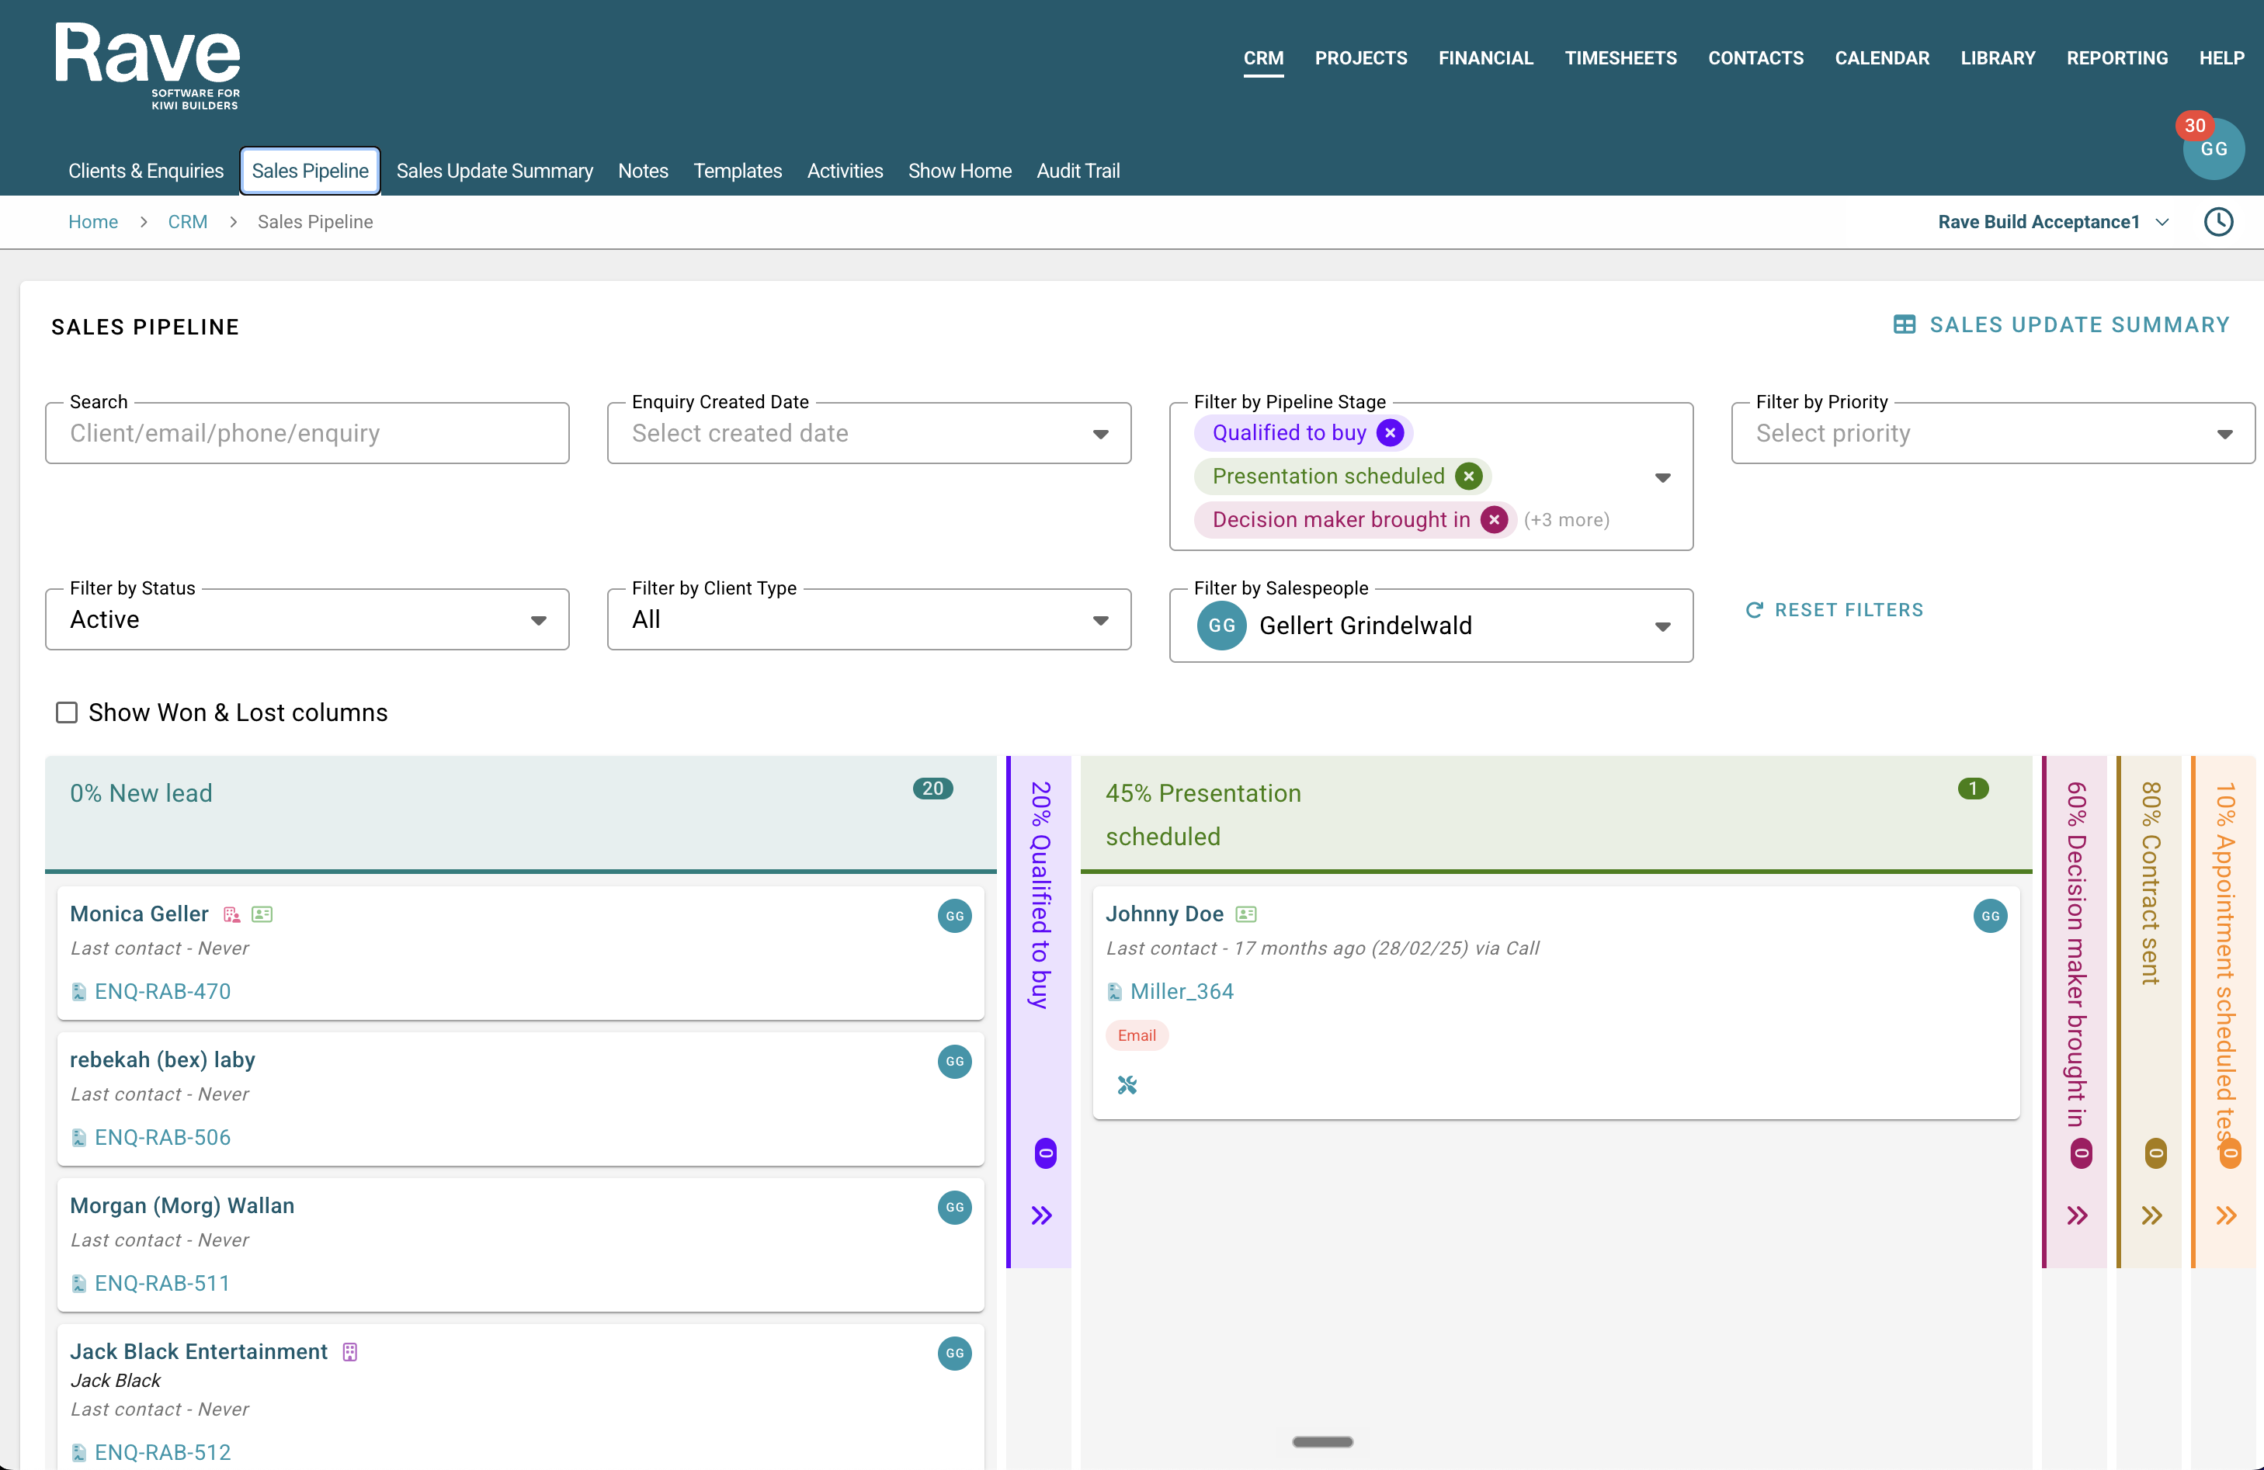
Task: Open the HELP main menu
Action: click(2221, 58)
